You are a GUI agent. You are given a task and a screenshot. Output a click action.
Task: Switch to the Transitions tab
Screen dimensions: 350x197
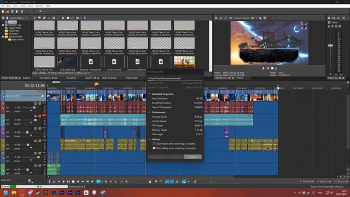pyautogui.click(x=71, y=78)
